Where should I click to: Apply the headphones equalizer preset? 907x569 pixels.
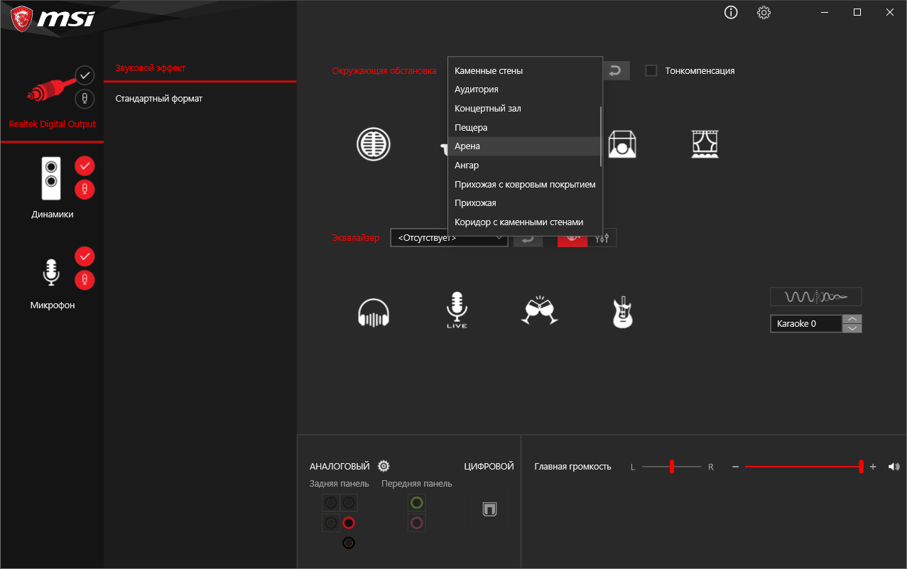click(374, 313)
